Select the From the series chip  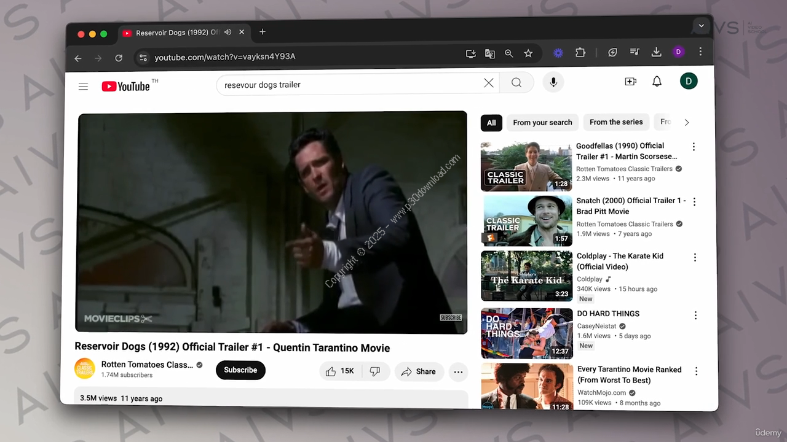[x=616, y=122]
